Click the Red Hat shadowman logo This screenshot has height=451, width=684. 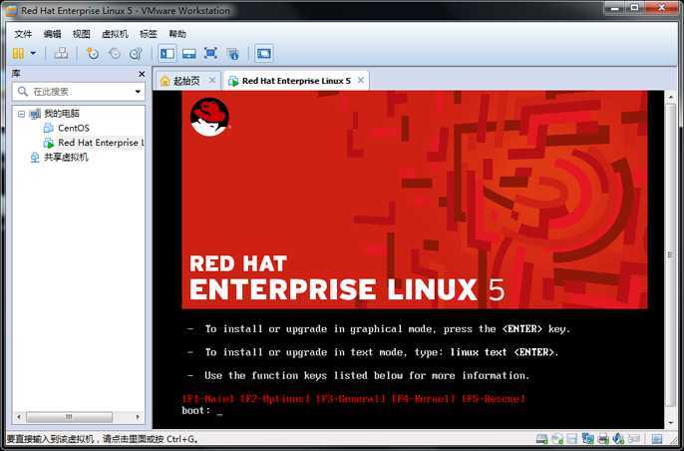pos(209,117)
